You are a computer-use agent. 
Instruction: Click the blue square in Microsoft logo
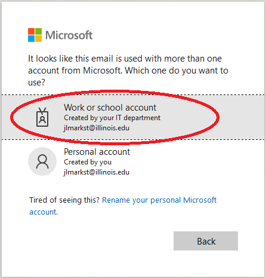point(31,39)
